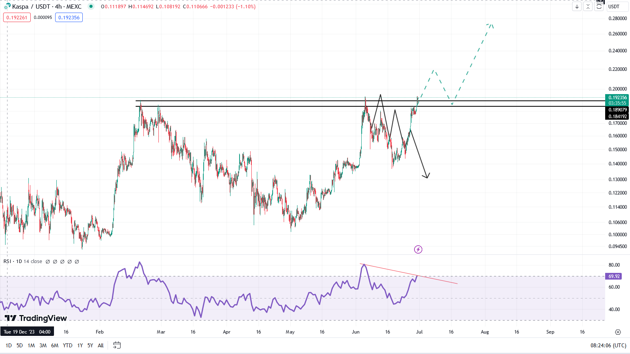This screenshot has width=630, height=354.
Task: Click the RSI value label 69.92
Action: (614, 276)
